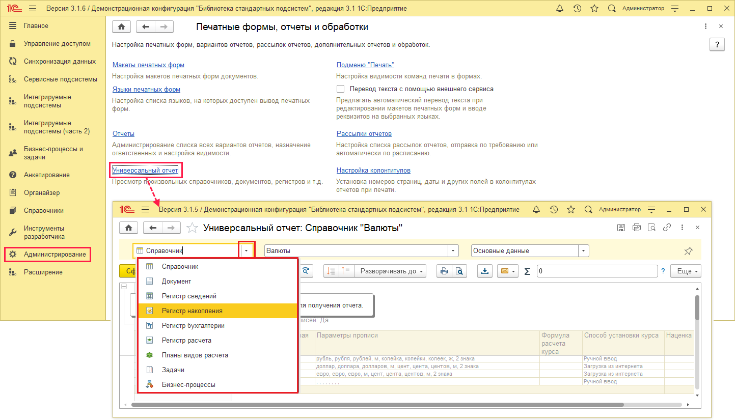The height and width of the screenshot is (420, 736).
Task: Select Задачи in dropdown list
Action: click(x=217, y=370)
